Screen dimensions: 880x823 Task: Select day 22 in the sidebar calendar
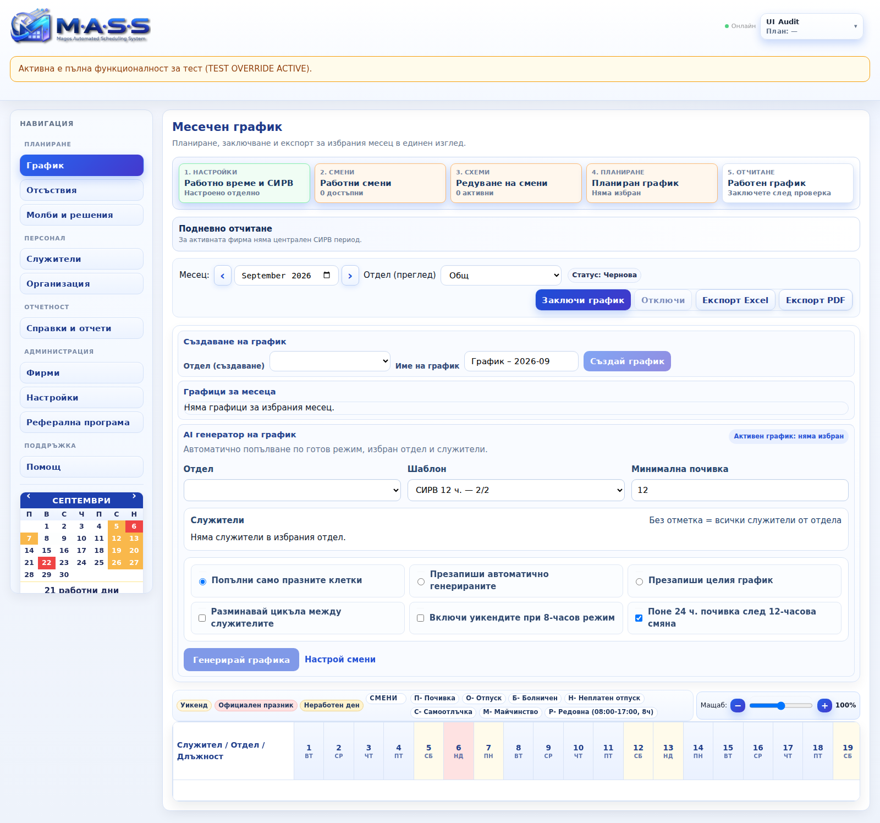pyautogui.click(x=47, y=563)
